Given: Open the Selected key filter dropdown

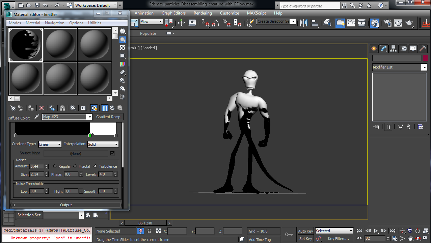Looking at the screenshot, I should 334,231.
